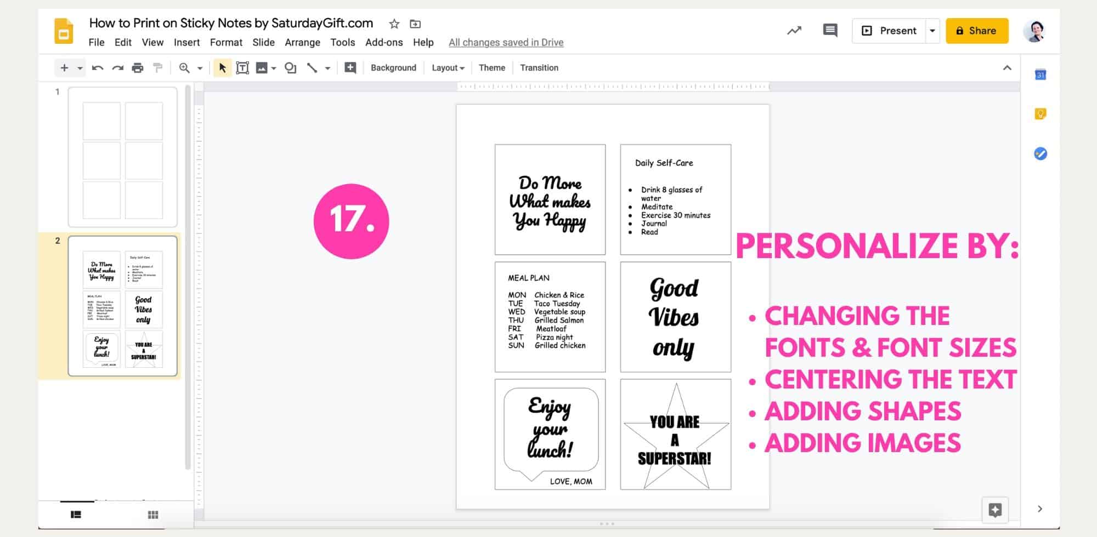Activate the Select arrow tool
1097x537 pixels.
pos(222,67)
